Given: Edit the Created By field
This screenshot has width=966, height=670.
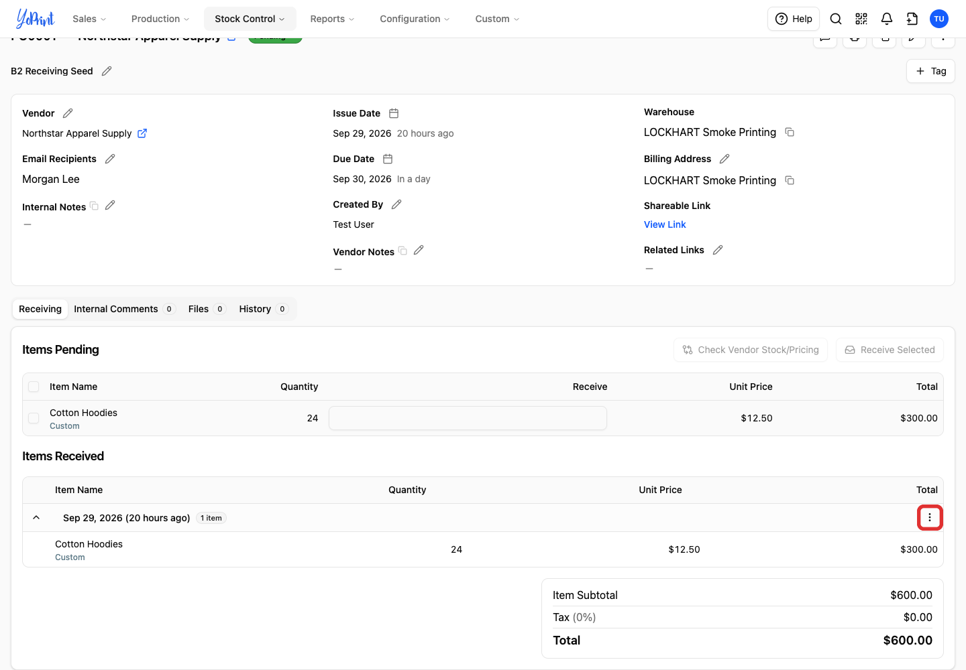Looking at the screenshot, I should pos(396,204).
